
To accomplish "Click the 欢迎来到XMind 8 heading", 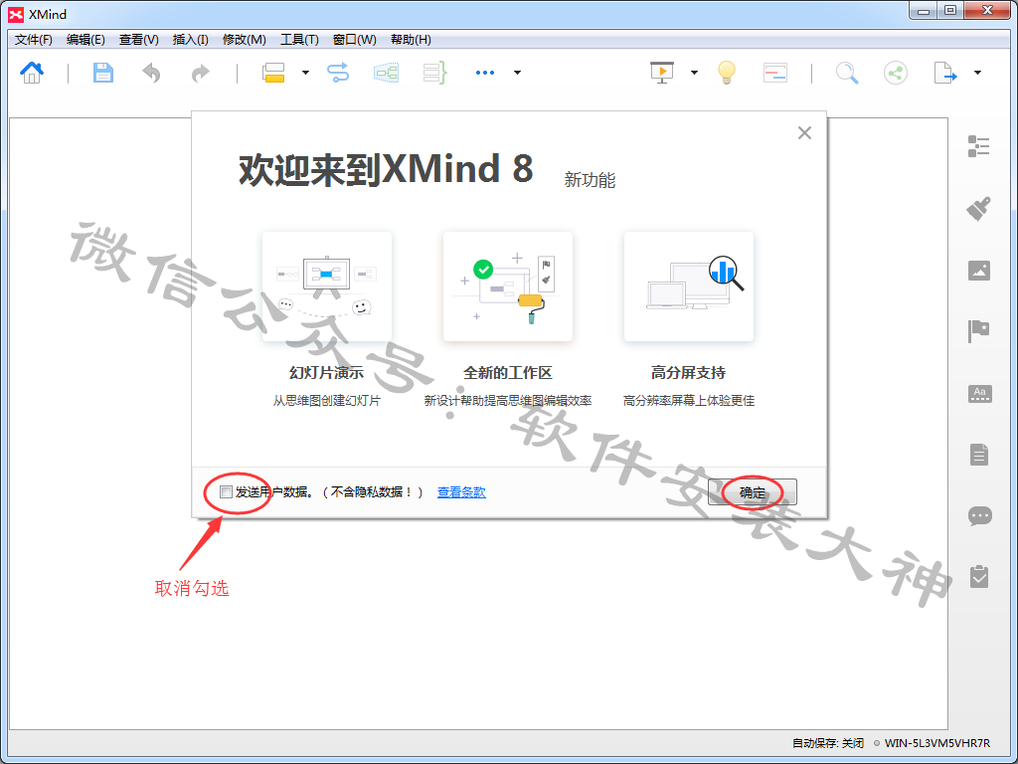I will [x=386, y=169].
